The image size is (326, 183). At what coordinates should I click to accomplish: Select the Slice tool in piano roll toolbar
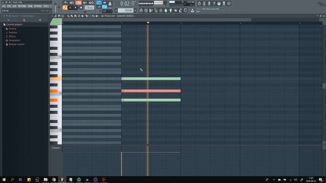86,16
